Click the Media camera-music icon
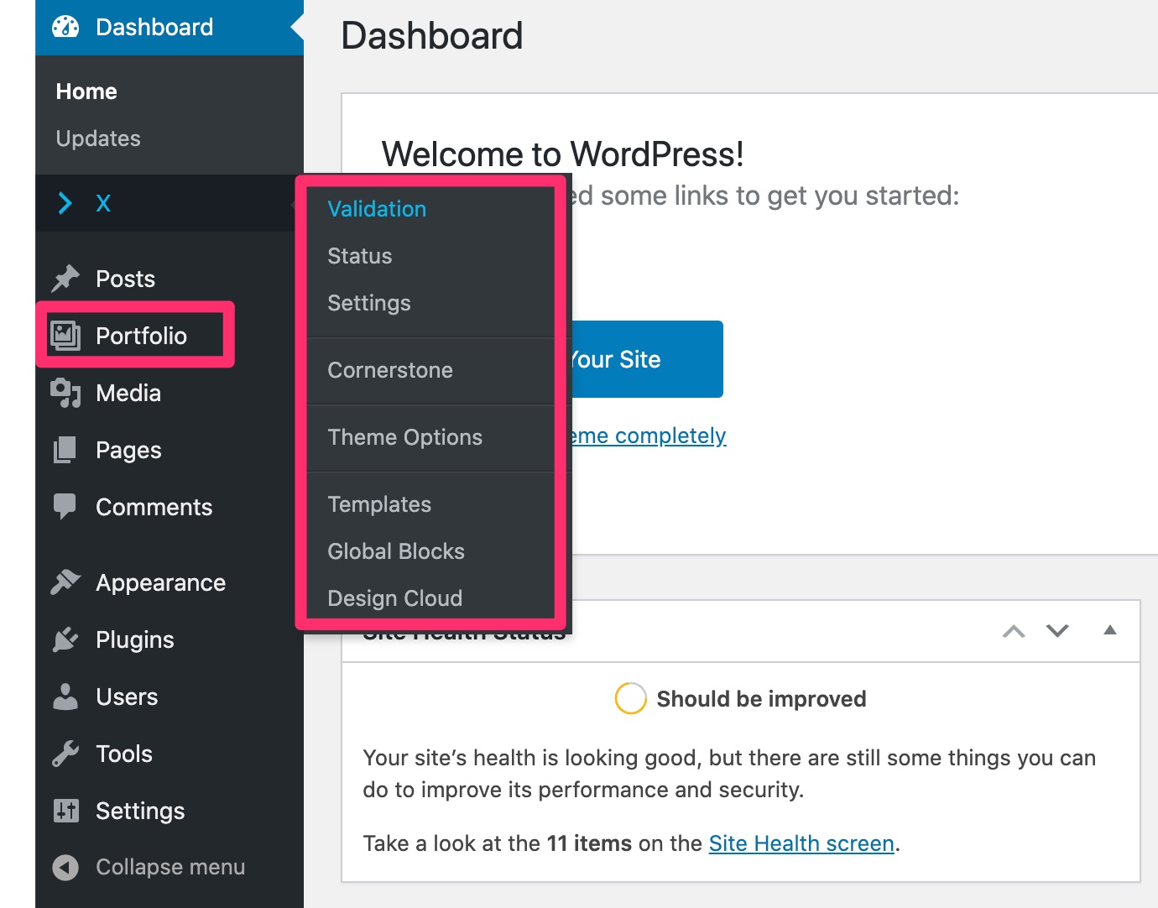The image size is (1158, 908). (65, 393)
